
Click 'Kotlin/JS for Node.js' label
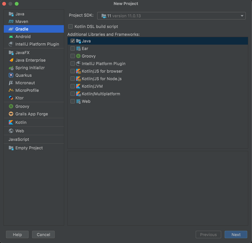click(x=102, y=79)
